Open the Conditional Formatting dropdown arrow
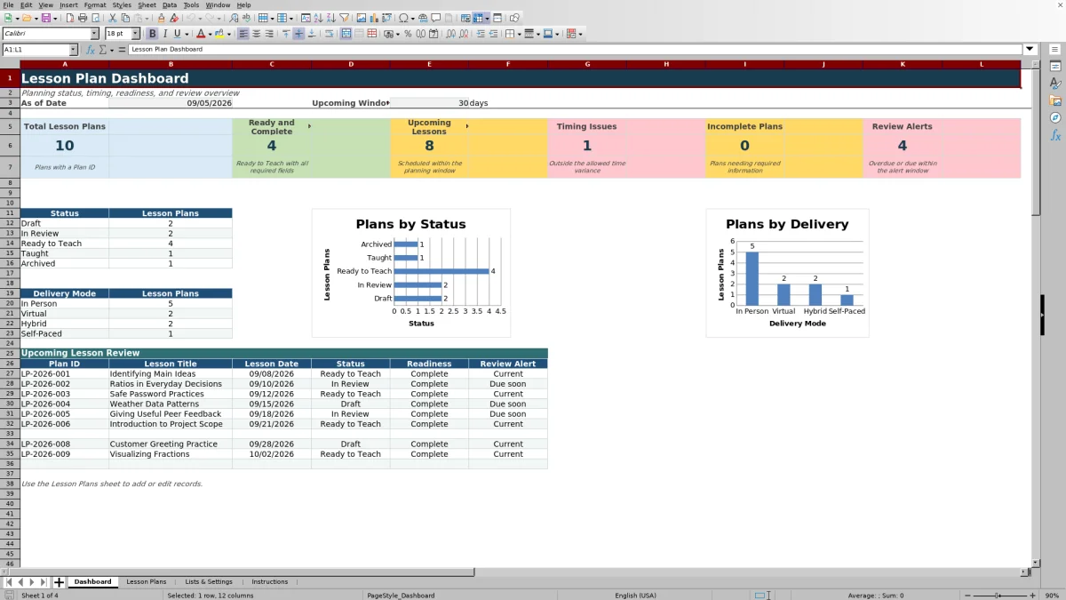Viewport: 1066px width, 600px height. coord(580,34)
